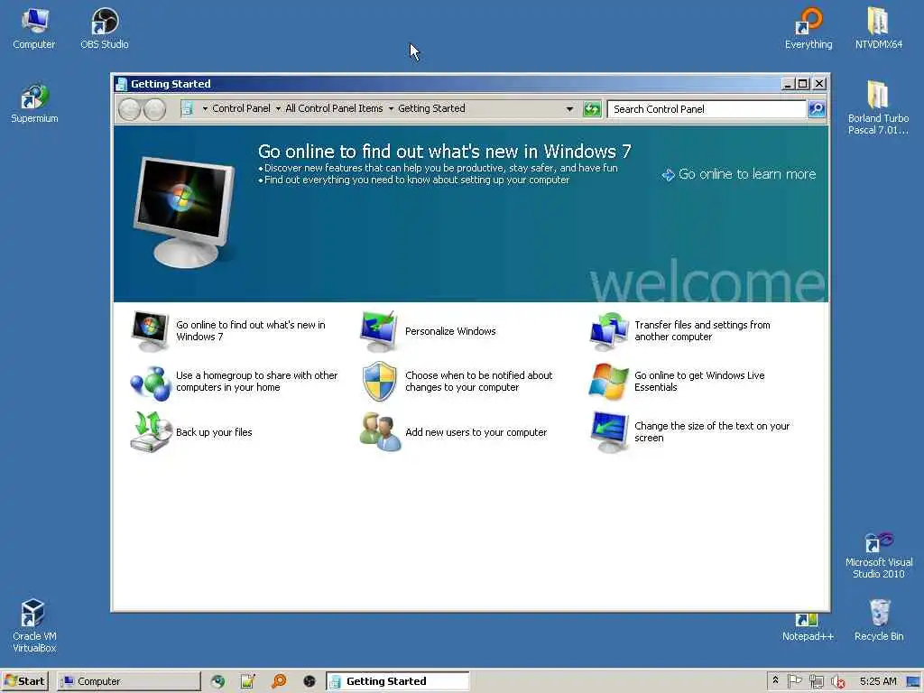Click the control panel icon in the address bar
This screenshot has width=924, height=693.
point(187,108)
